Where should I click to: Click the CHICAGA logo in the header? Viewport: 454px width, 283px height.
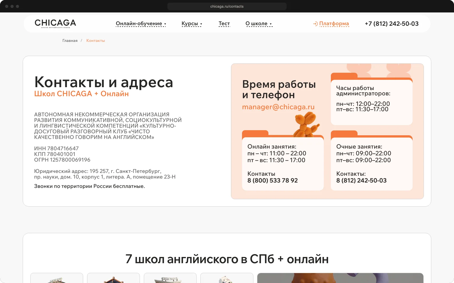55,23
